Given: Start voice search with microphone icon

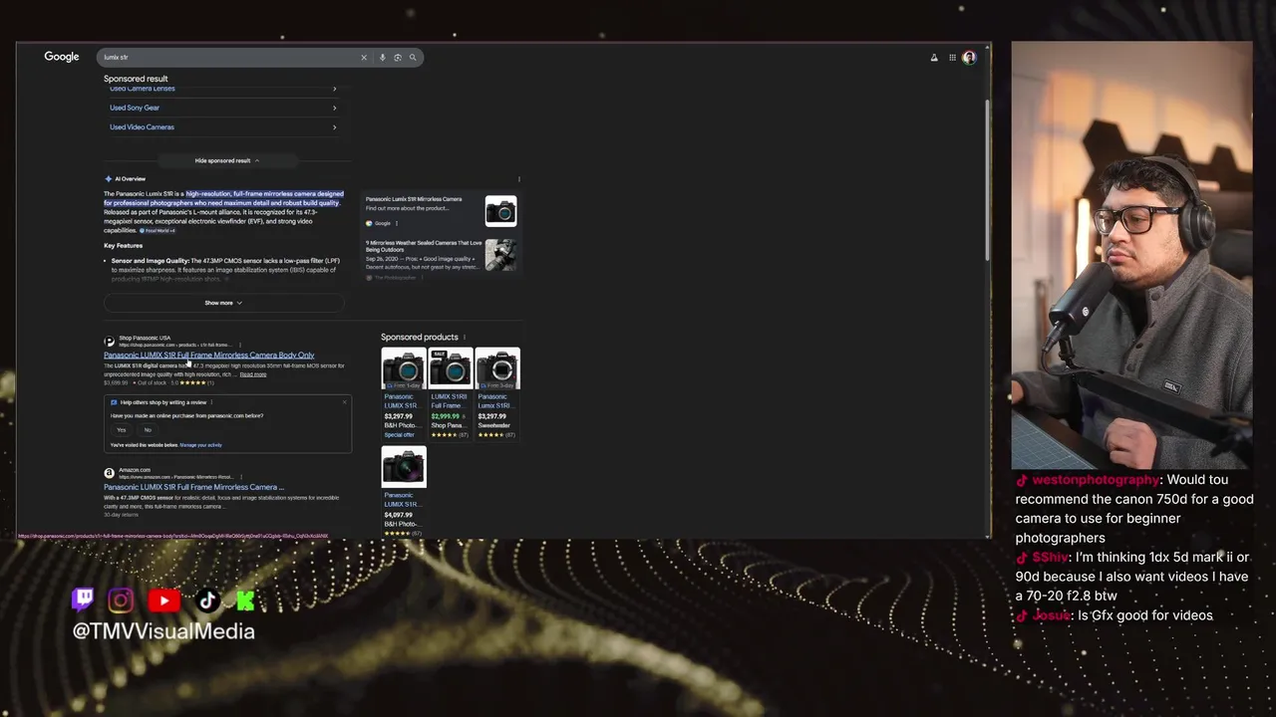Looking at the screenshot, I should point(382,58).
